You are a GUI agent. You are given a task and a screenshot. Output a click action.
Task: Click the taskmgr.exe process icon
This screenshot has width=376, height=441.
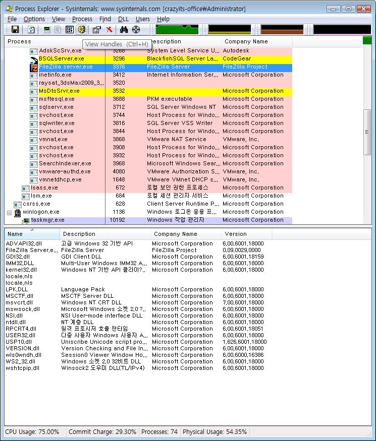tap(26, 221)
